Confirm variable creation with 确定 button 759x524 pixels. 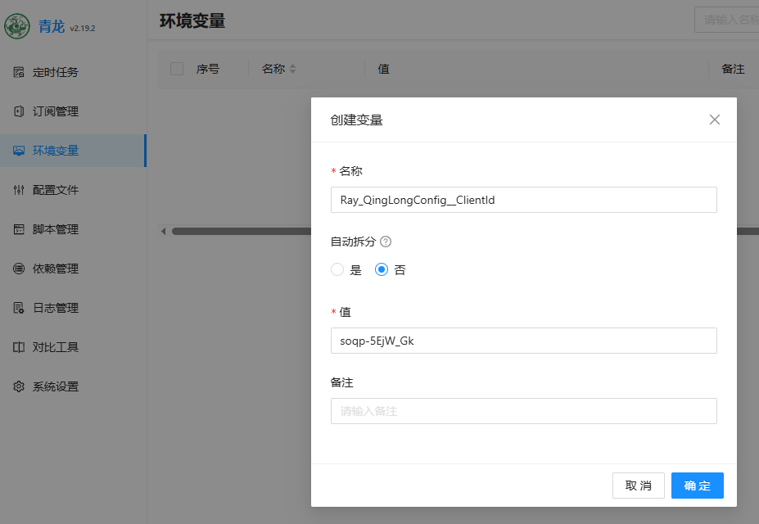[x=697, y=485]
